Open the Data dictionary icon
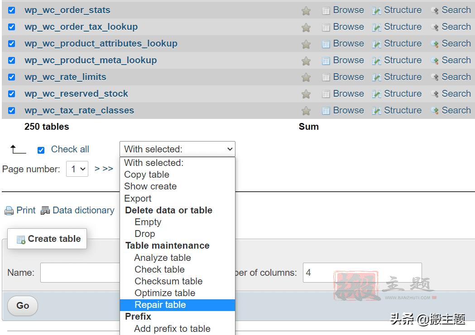Viewport: 475px width, 335px height. (45, 211)
